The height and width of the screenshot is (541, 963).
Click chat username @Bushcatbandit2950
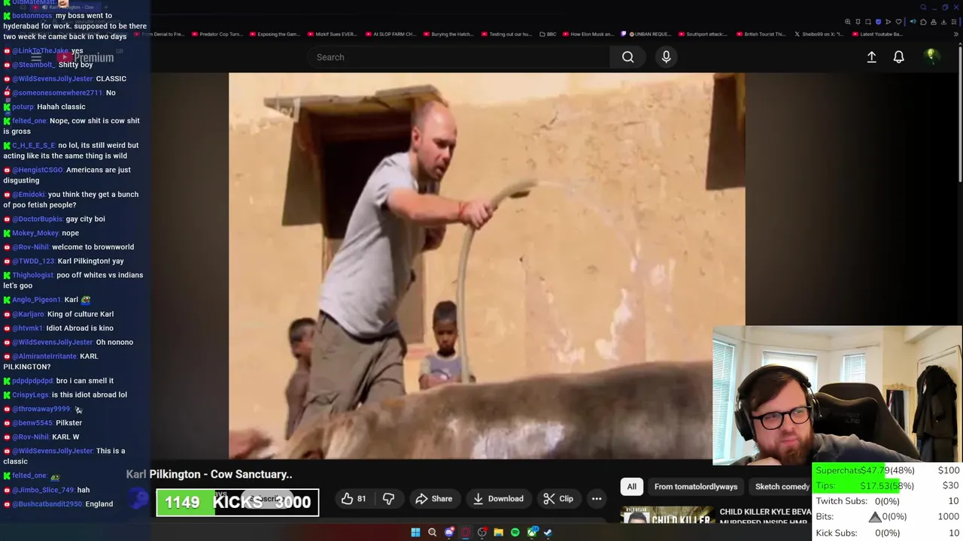47,504
